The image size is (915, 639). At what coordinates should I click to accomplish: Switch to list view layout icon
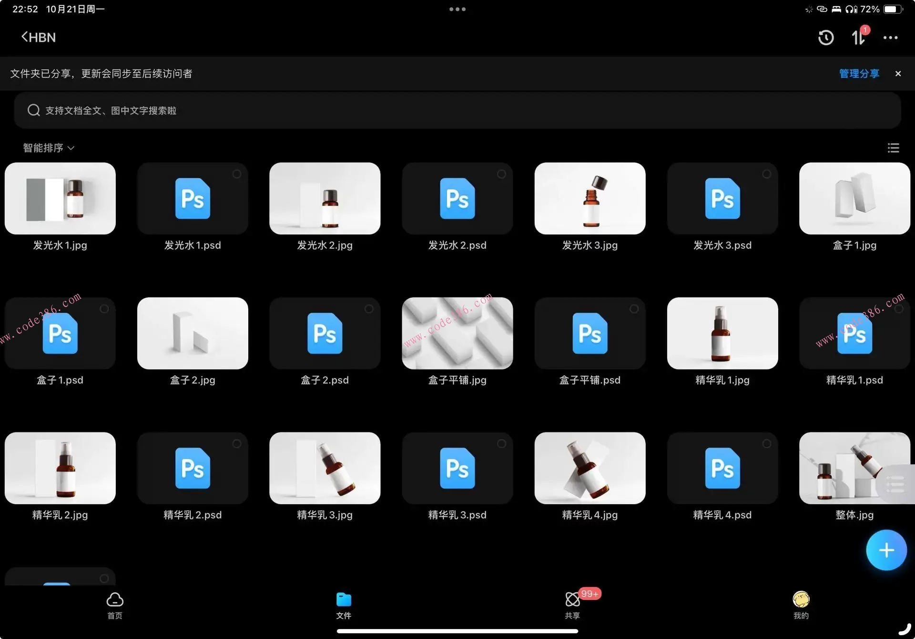(x=893, y=148)
